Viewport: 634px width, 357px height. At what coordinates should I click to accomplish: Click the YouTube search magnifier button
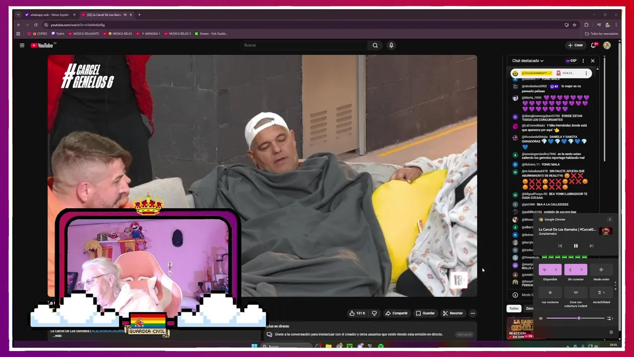click(x=375, y=45)
